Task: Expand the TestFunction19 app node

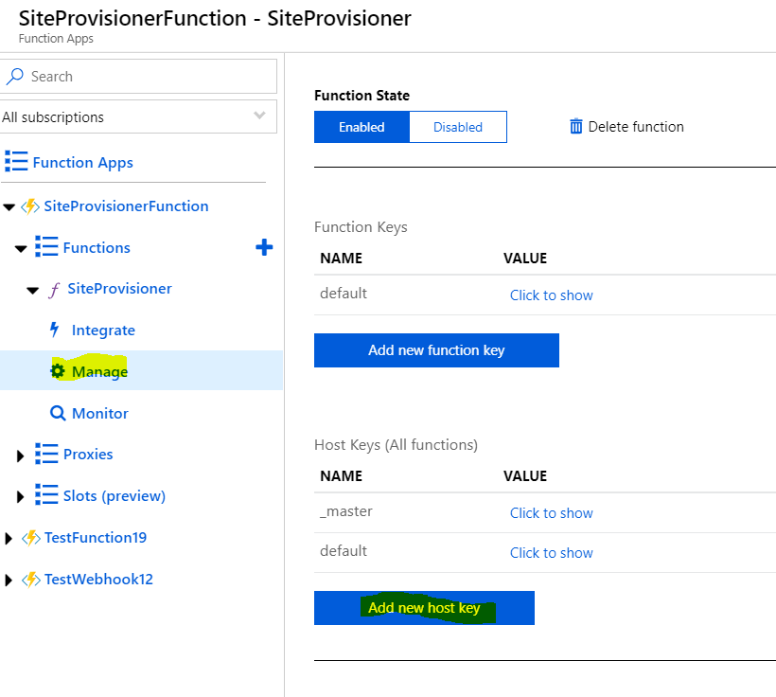Action: pos(9,538)
